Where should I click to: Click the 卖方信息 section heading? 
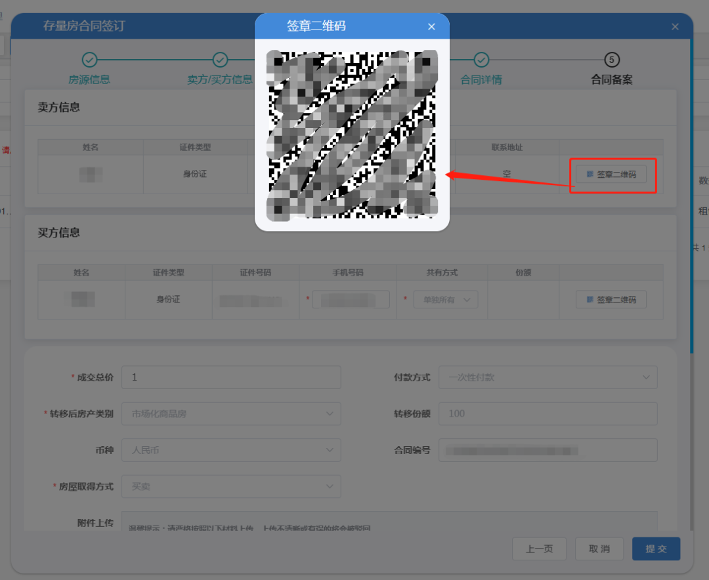click(x=59, y=108)
